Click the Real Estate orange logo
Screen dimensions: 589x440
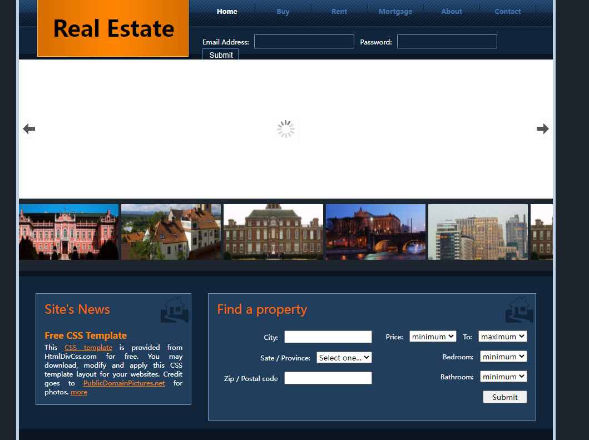pyautogui.click(x=113, y=28)
